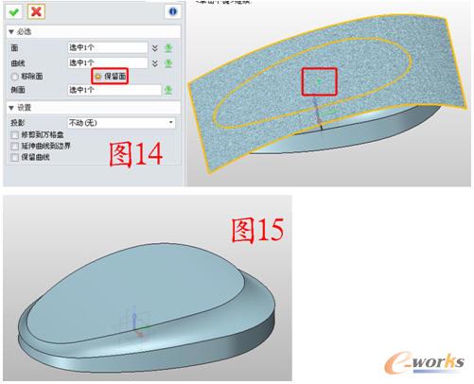Click the 面 selection input field
This screenshot has width=474, height=384.
click(108, 47)
